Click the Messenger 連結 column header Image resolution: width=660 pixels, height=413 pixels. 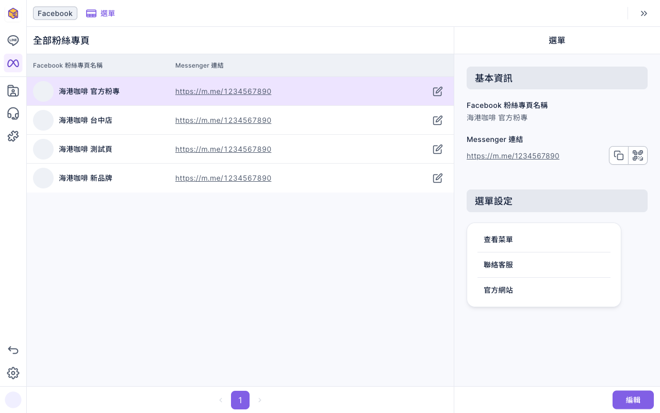click(x=200, y=66)
